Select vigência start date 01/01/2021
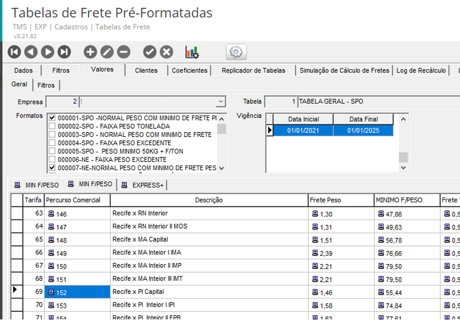460x323 pixels. coord(303,130)
